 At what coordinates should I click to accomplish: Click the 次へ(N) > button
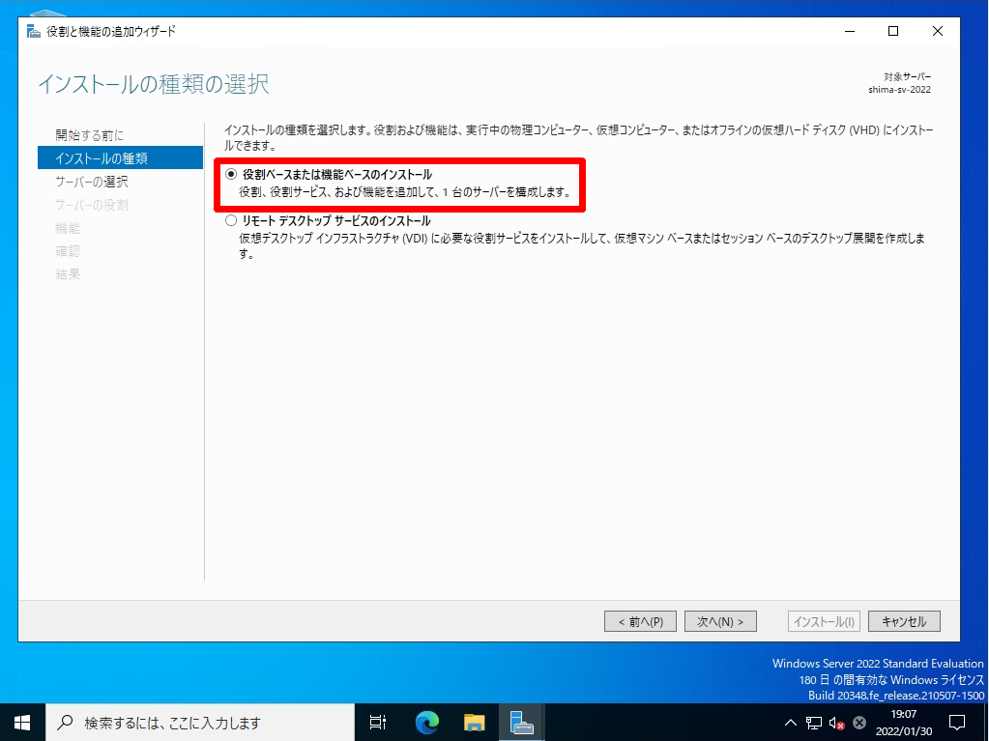720,621
